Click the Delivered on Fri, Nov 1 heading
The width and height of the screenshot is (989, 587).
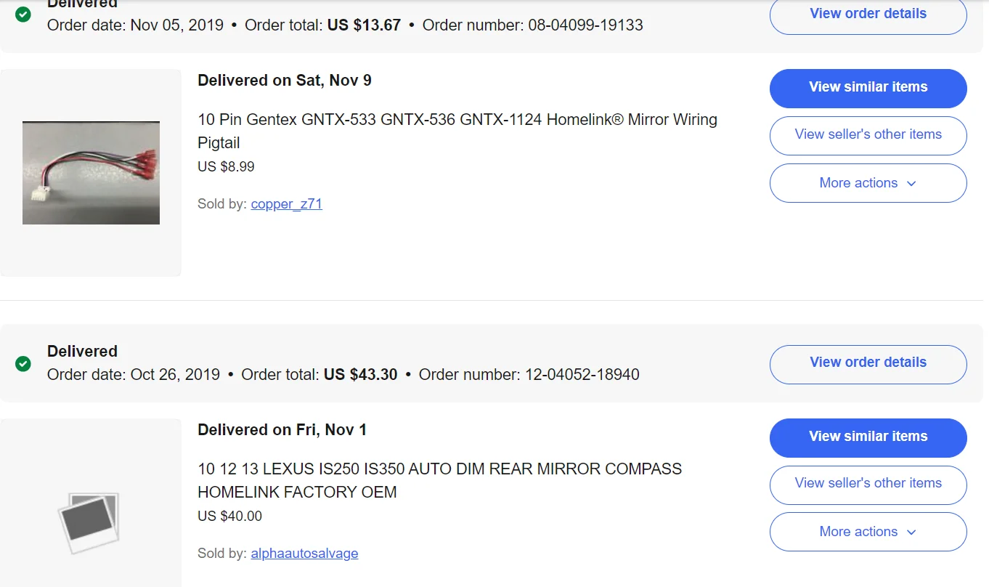(x=282, y=430)
